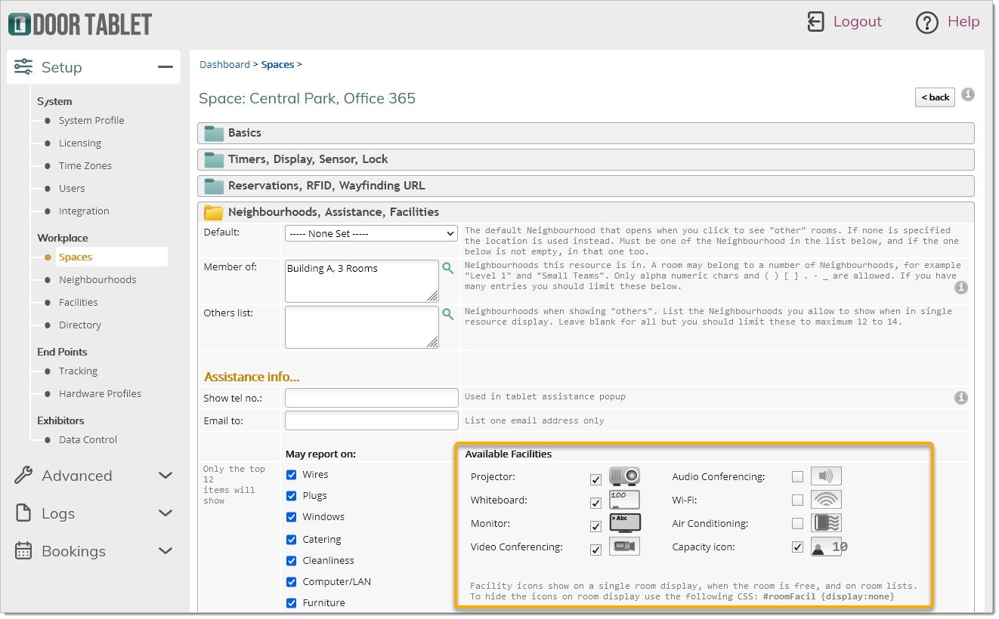This screenshot has height=619, width=999.
Task: Click the Door Tablet logo
Action: point(80,24)
